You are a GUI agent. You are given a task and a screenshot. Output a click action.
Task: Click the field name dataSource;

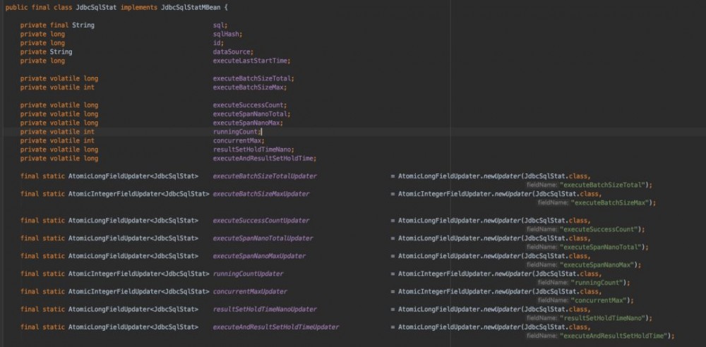[233, 52]
